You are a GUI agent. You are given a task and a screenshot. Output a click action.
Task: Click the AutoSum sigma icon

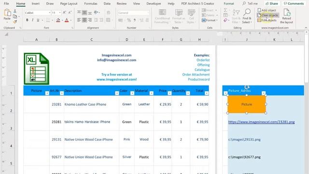[x=225, y=10]
